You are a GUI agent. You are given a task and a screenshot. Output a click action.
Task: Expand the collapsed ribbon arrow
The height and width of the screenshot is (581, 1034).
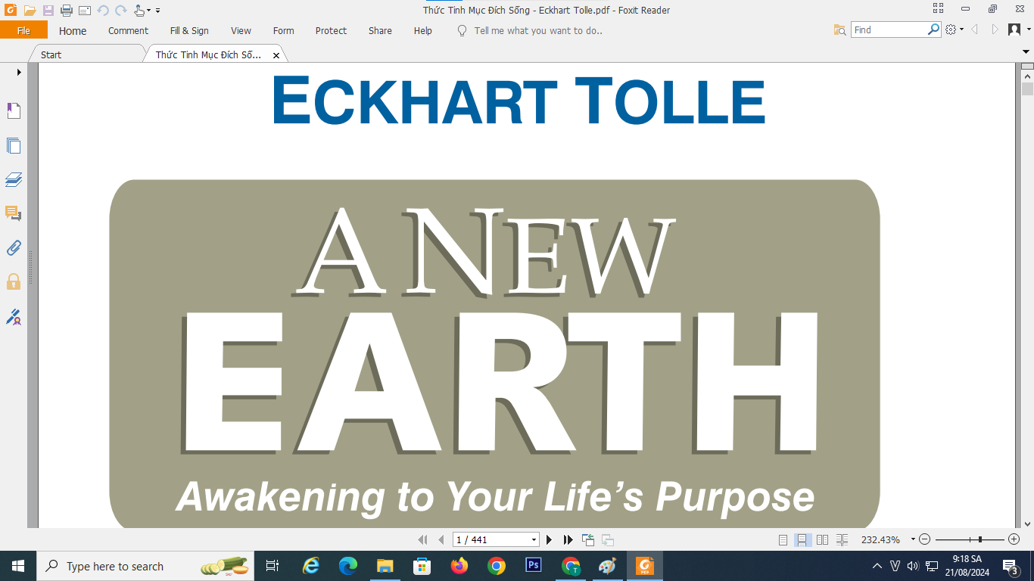click(x=1026, y=51)
